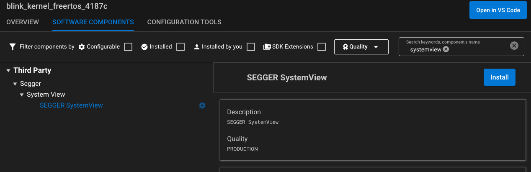Enable the Configurable filter checkbox
Screen dimensions: 531x172
(128, 47)
